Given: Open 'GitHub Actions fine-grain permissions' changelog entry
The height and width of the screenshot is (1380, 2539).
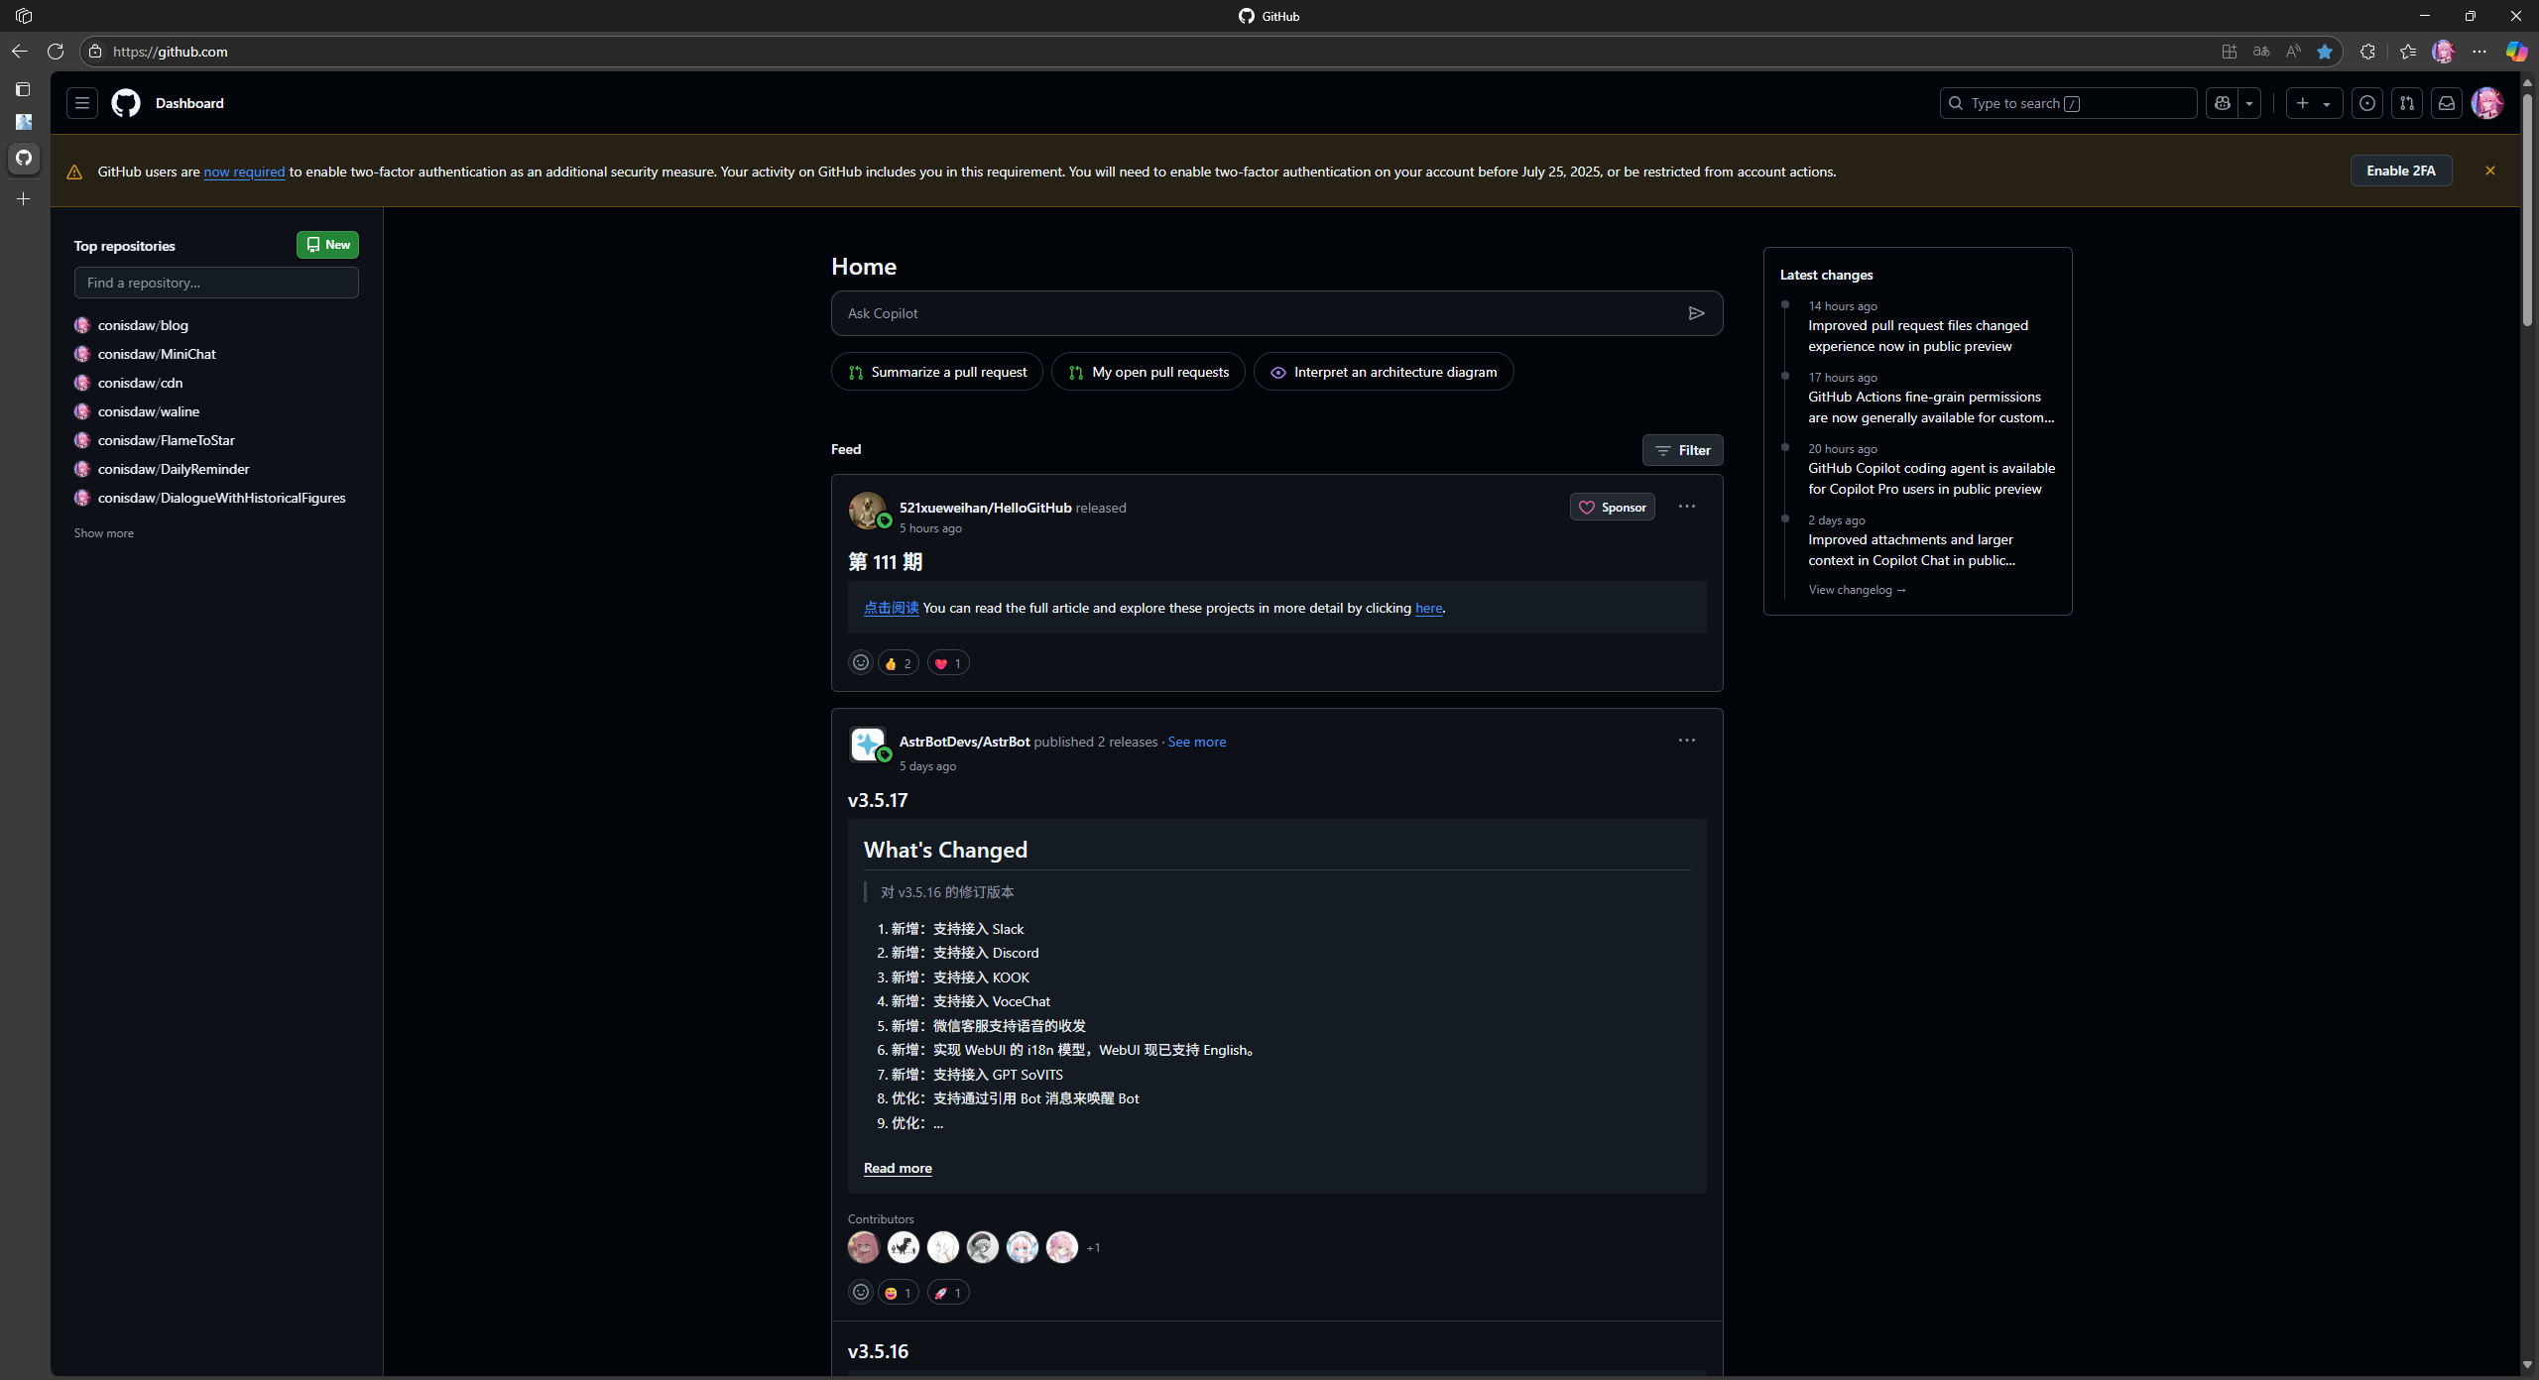Looking at the screenshot, I should (x=1931, y=407).
